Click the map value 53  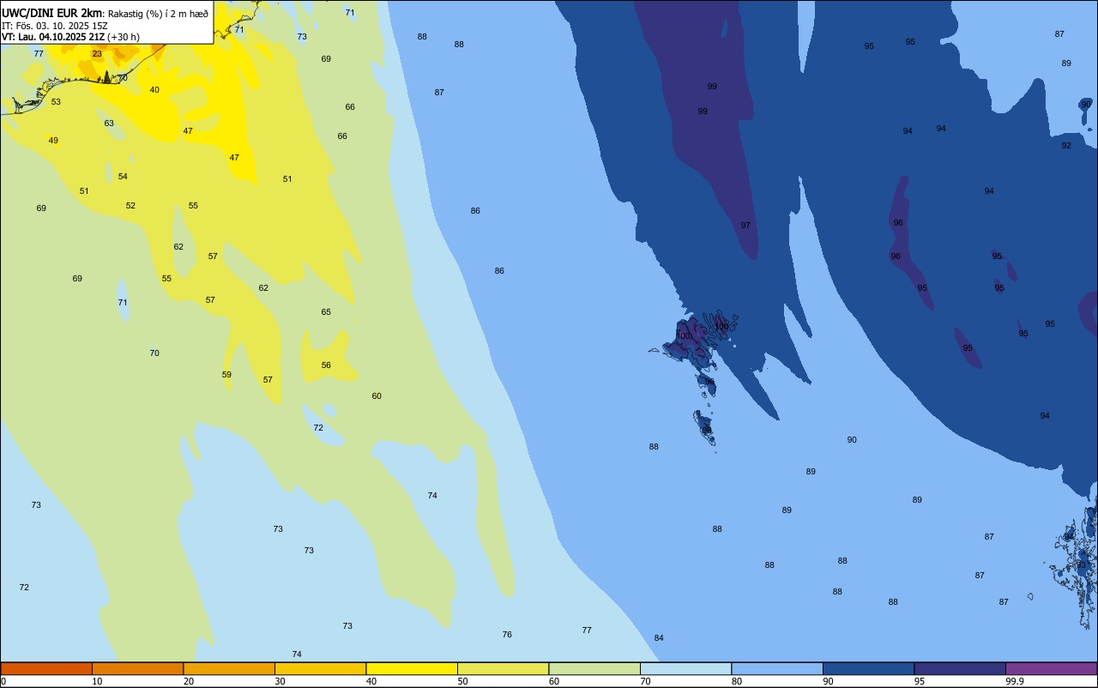point(56,101)
